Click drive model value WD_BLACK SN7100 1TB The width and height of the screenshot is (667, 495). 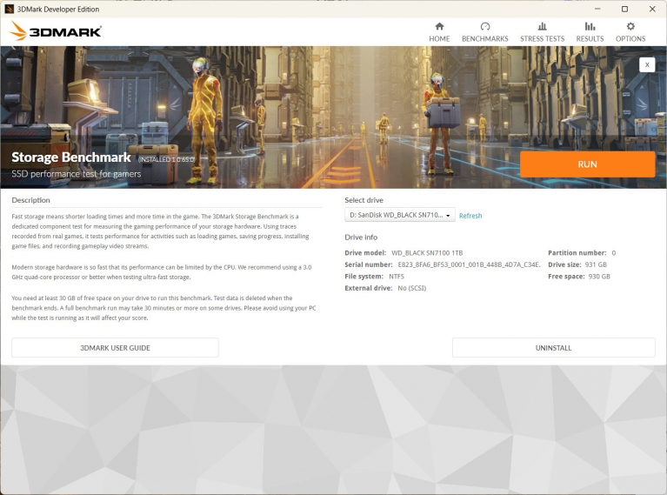(427, 253)
